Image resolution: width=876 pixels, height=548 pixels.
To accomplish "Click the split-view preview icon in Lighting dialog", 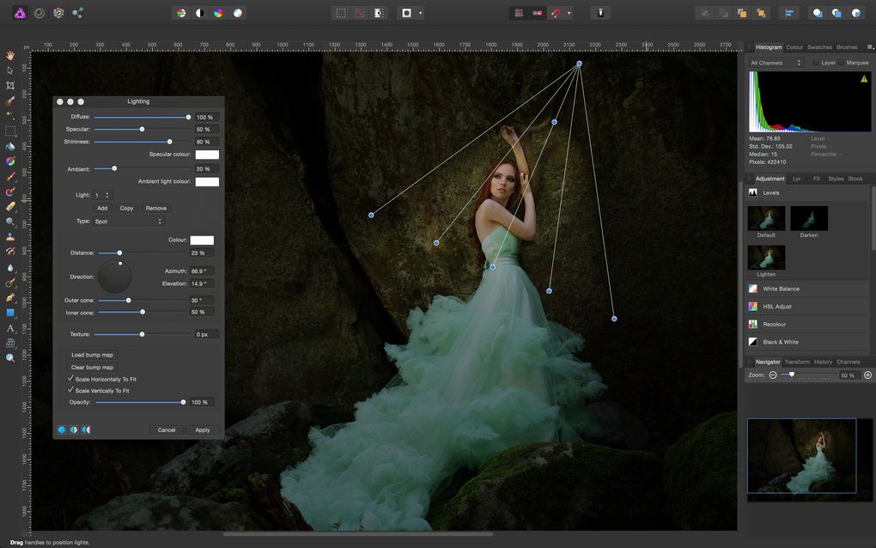I will pyautogui.click(x=74, y=429).
